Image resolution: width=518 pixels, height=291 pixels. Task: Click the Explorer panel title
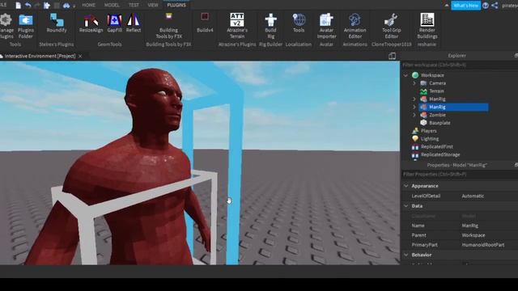(x=456, y=56)
